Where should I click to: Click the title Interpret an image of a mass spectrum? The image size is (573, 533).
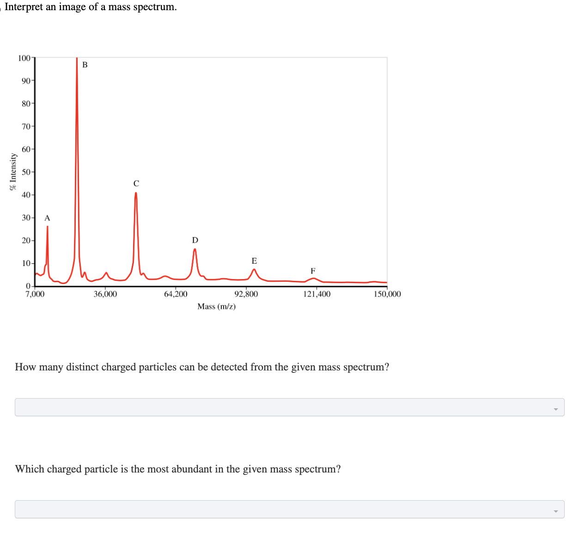pos(91,7)
